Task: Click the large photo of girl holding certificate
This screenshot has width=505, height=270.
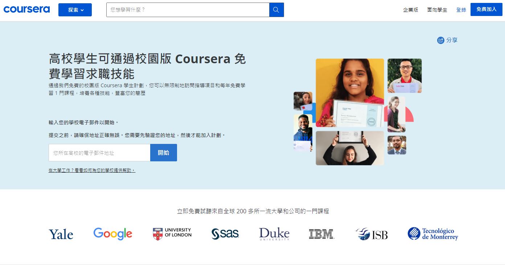Action: (350, 93)
